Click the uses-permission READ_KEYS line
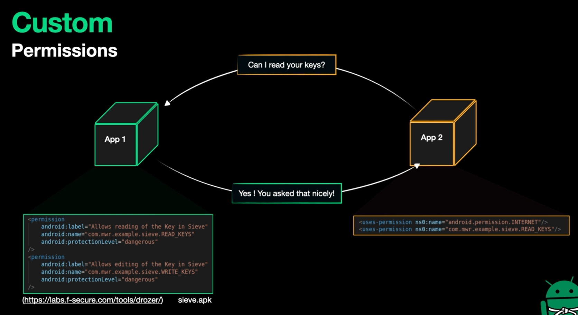 pos(460,229)
